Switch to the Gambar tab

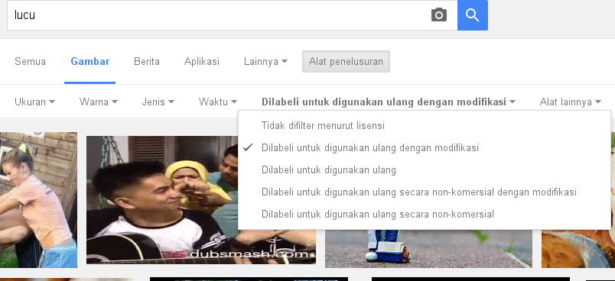89,61
